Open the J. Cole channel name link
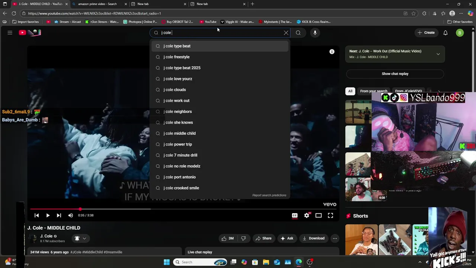 (x=46, y=236)
